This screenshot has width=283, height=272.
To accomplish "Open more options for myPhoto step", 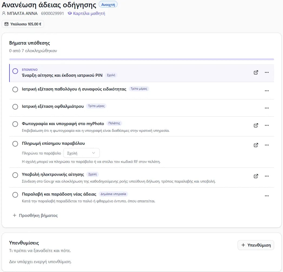I will point(267,125).
